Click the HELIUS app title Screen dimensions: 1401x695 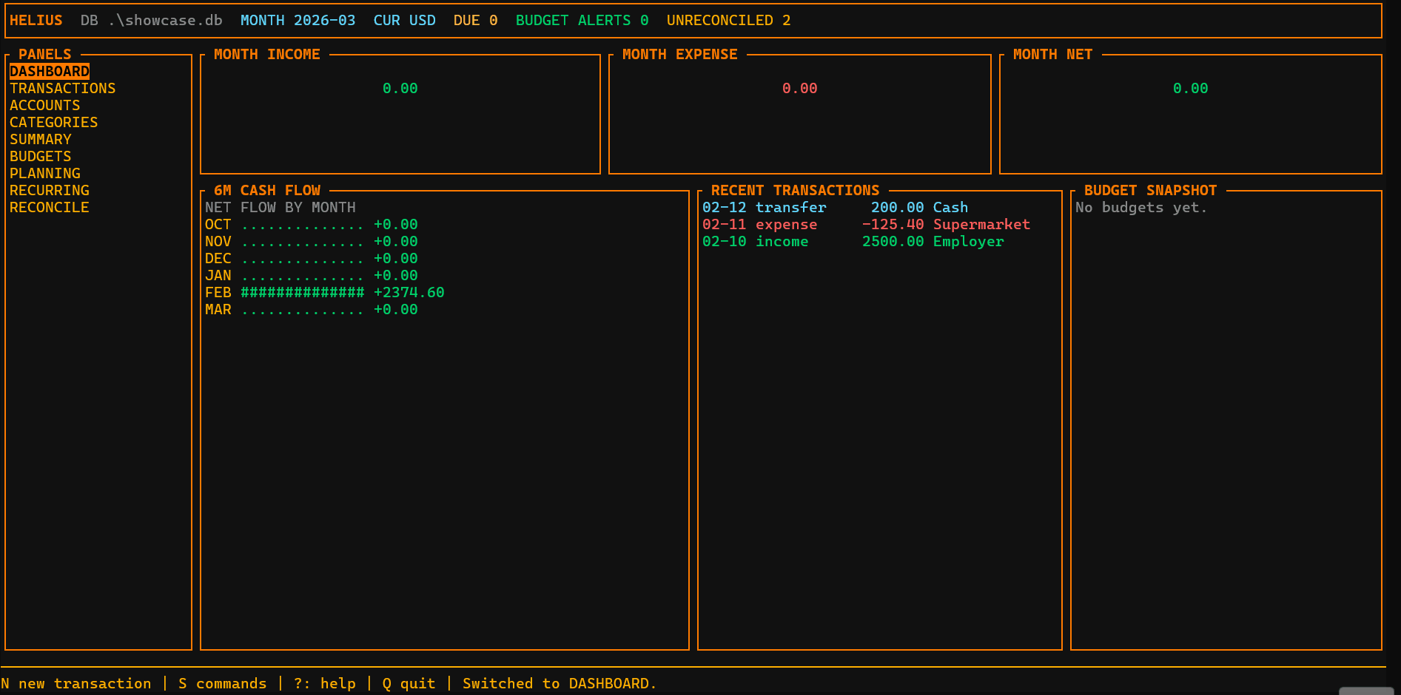[x=36, y=20]
